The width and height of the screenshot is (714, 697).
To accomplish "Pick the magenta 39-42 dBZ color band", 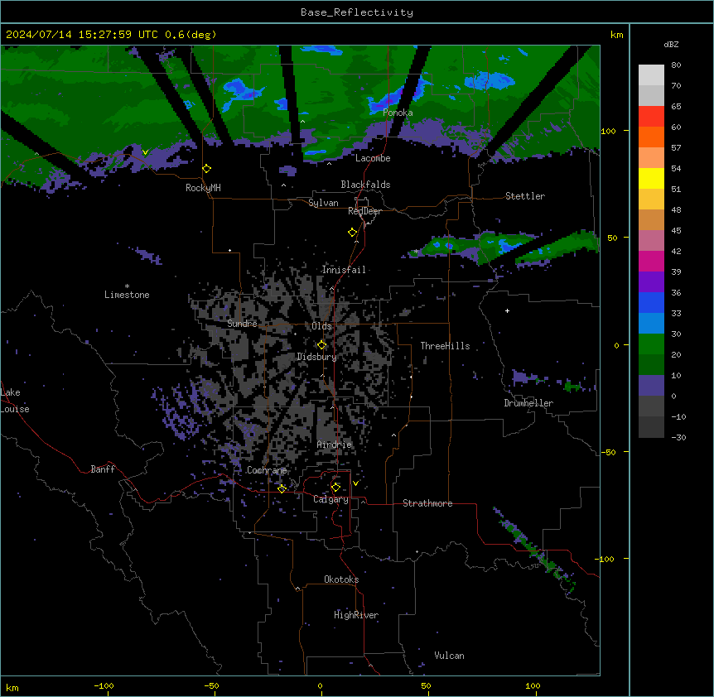I will tap(651, 262).
